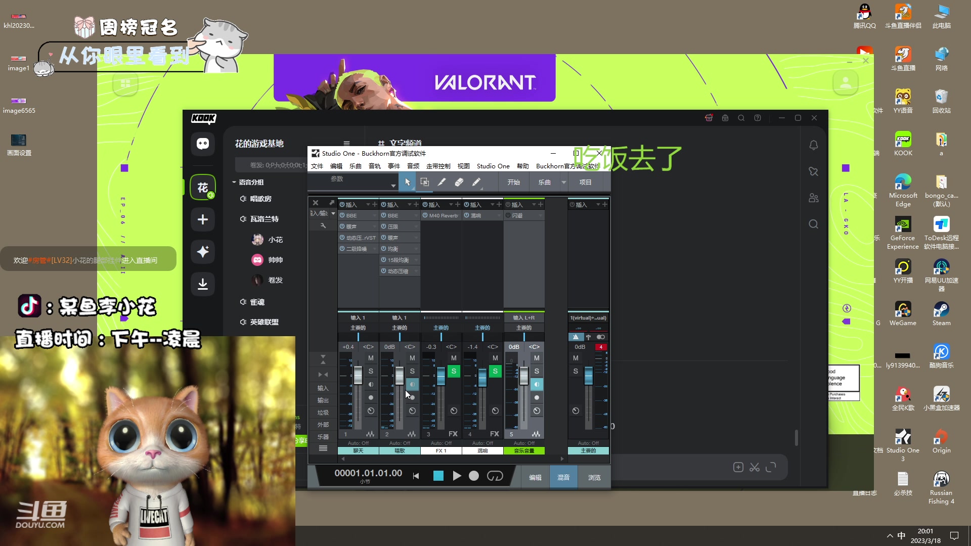The height and width of the screenshot is (546, 971).
Task: Open 输入/输出 dropdown in mixer panel
Action: click(333, 214)
